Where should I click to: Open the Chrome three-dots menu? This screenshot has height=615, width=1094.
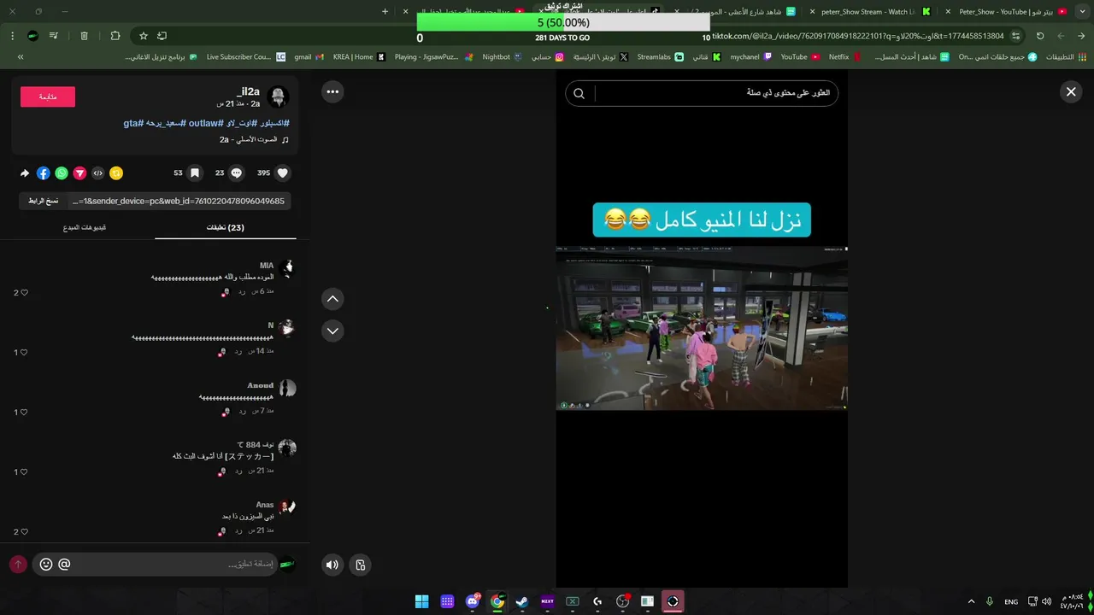click(12, 36)
